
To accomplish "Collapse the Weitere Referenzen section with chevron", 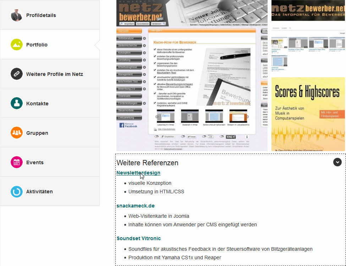I will (x=337, y=162).
